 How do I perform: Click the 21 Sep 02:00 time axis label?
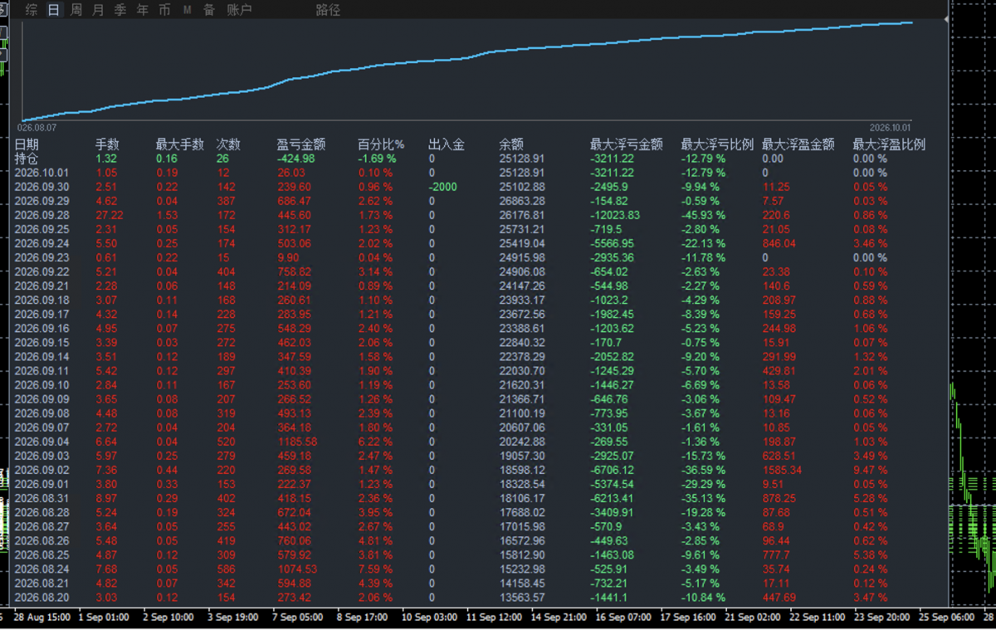point(753,618)
